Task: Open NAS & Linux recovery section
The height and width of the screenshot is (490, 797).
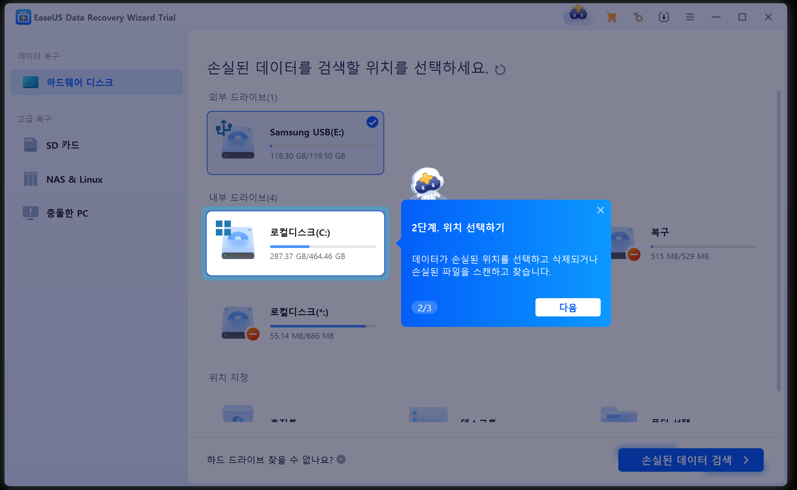Action: click(74, 179)
